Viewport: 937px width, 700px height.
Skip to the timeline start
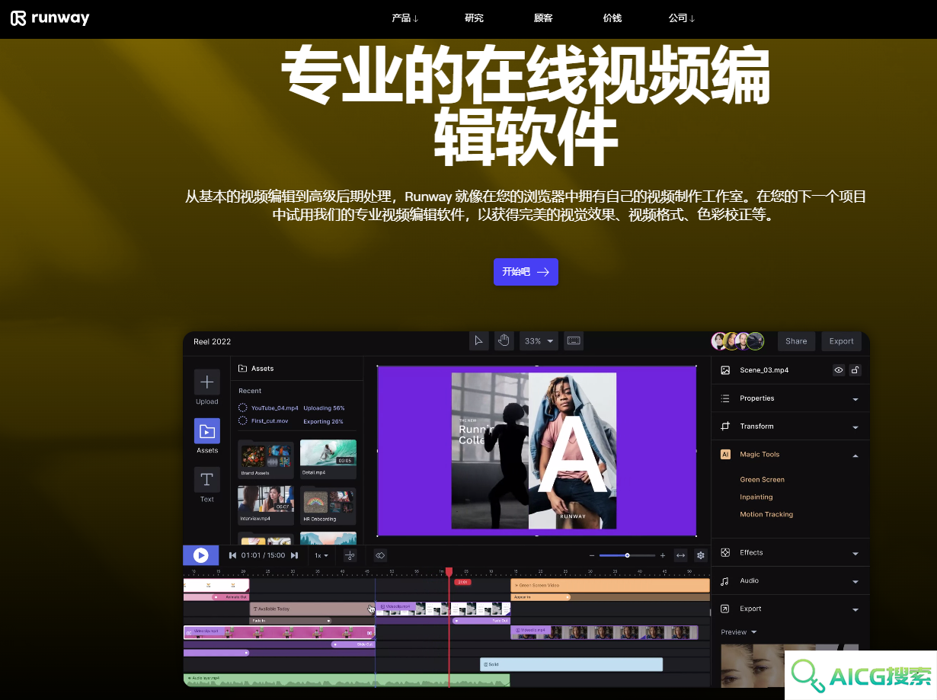point(232,555)
